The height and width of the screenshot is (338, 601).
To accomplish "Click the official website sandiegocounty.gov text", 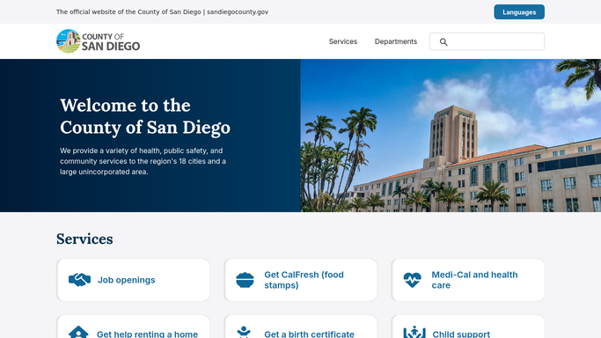I will point(162,11).
